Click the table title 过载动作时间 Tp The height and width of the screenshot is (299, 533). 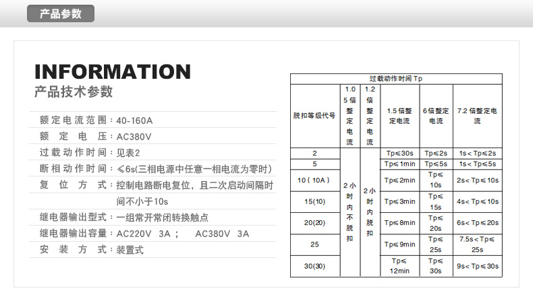(x=396, y=79)
